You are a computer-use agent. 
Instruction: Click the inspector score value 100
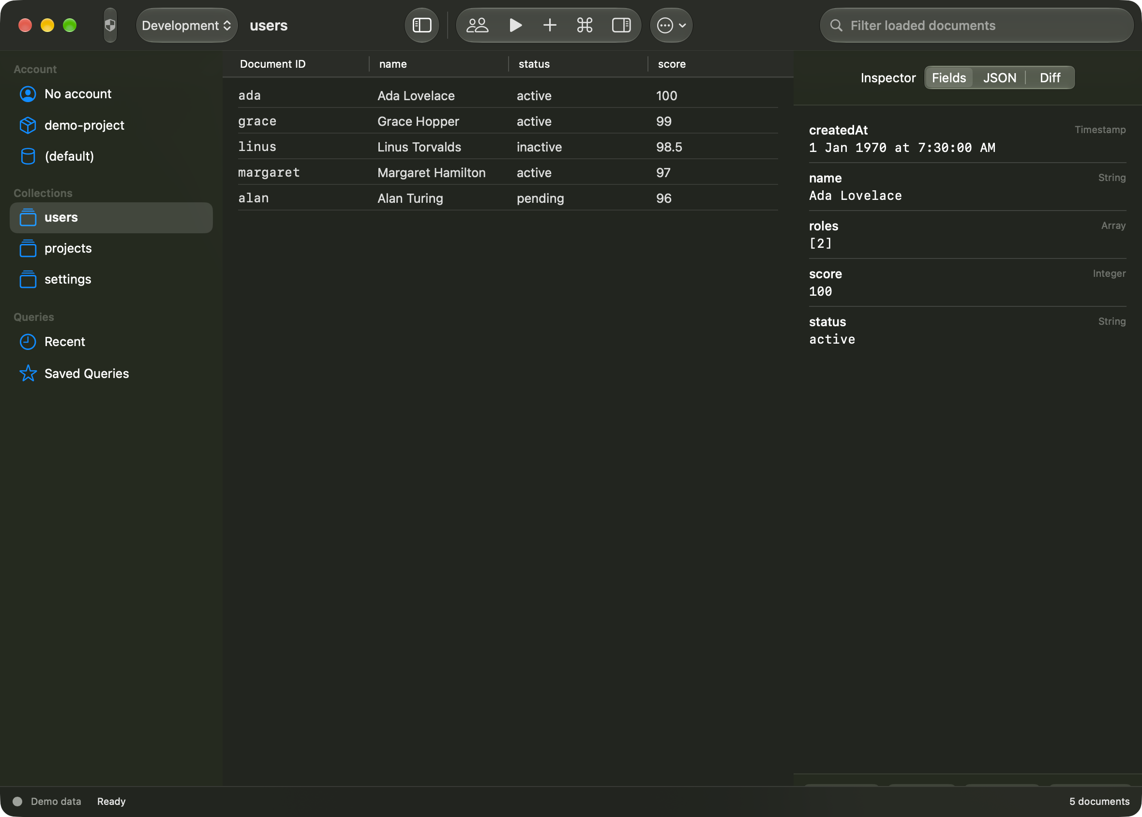pos(820,291)
